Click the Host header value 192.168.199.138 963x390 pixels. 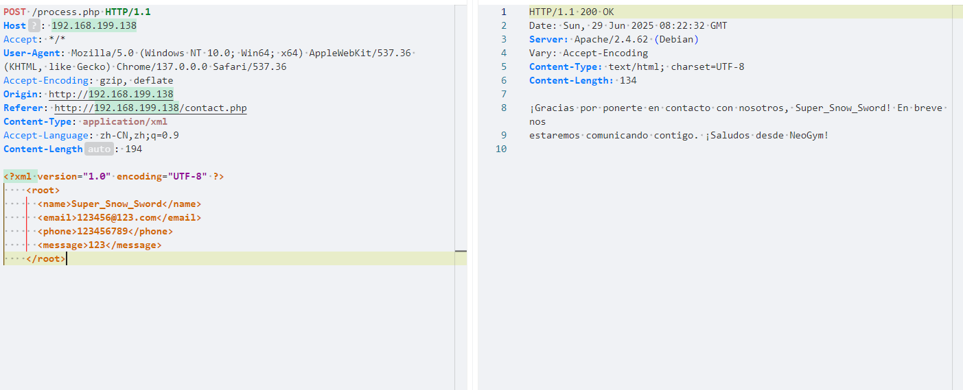coord(94,26)
